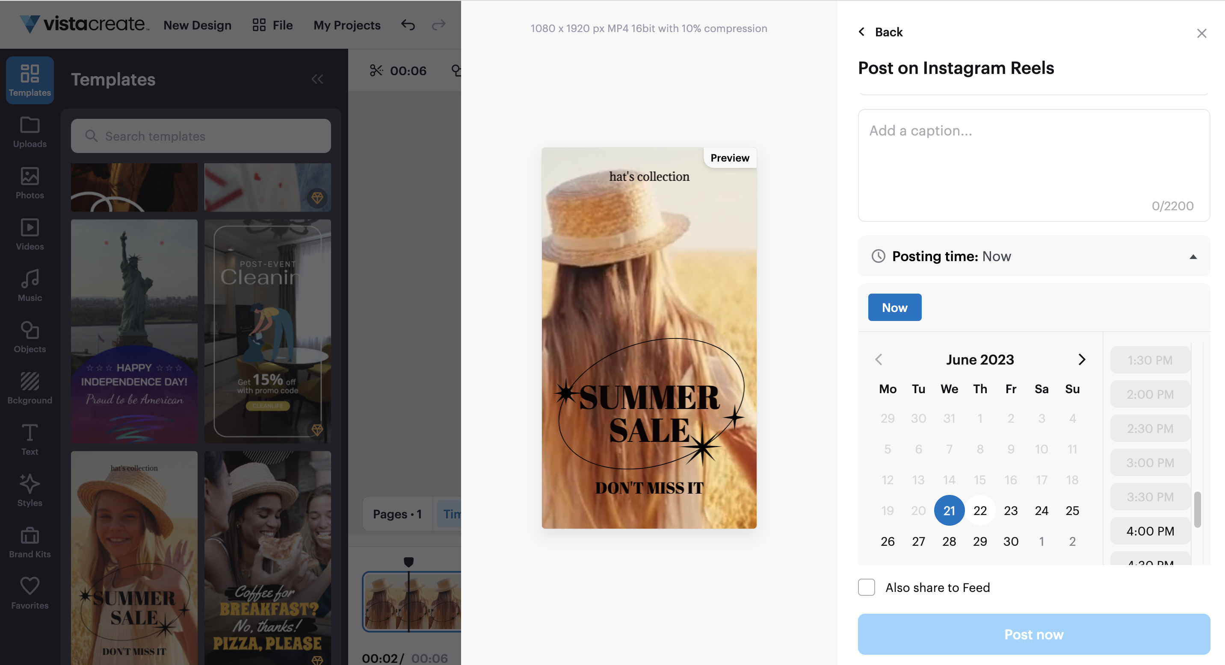Click the scissors trim icon at 00:06

pyautogui.click(x=376, y=70)
